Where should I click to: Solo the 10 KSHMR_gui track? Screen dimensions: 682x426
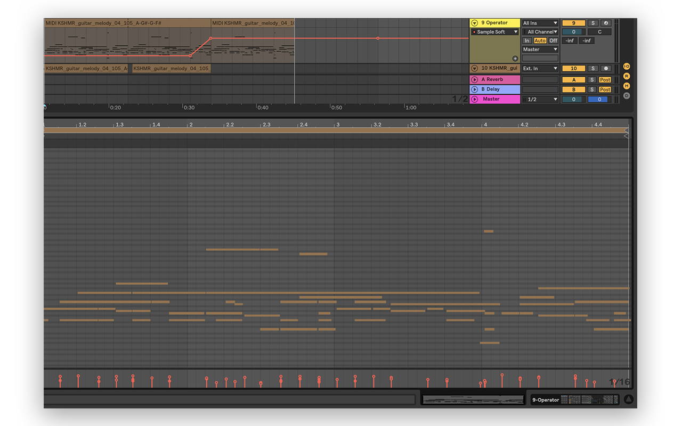(x=592, y=68)
